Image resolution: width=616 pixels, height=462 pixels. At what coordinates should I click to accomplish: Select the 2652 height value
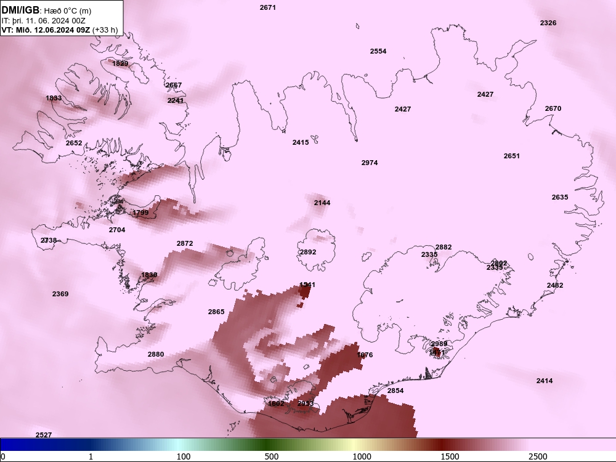(74, 143)
